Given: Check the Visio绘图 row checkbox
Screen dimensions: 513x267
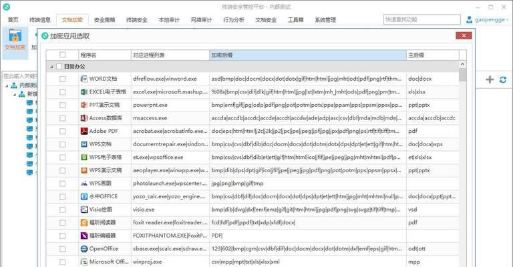Looking at the screenshot, I should tap(63, 210).
